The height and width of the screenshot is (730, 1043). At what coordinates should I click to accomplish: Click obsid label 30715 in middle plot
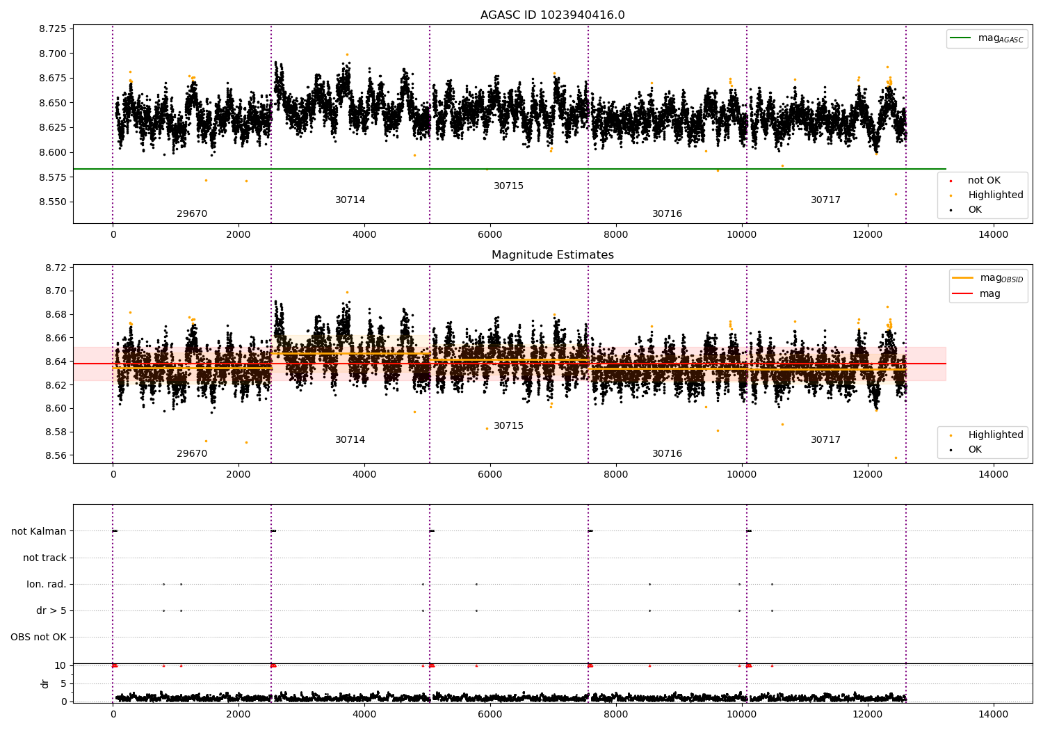[x=508, y=426]
